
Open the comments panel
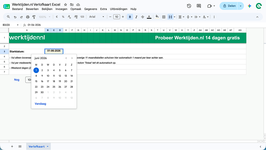pyautogui.click(x=199, y=6)
